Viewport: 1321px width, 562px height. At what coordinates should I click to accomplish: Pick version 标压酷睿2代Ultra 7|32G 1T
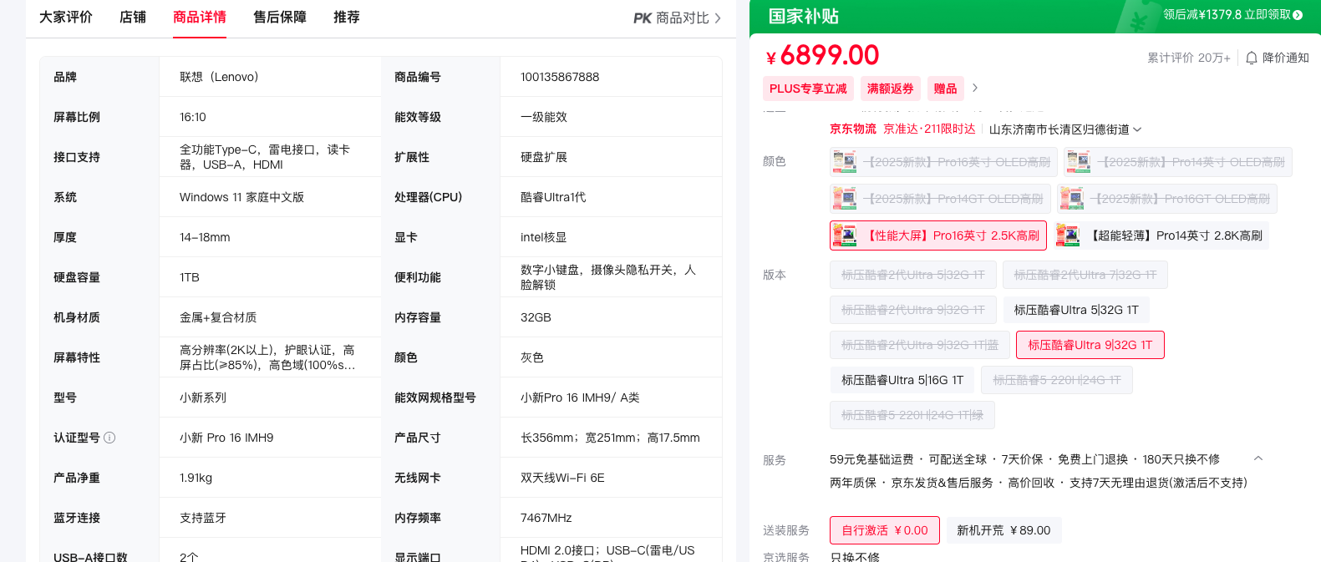pyautogui.click(x=1085, y=275)
